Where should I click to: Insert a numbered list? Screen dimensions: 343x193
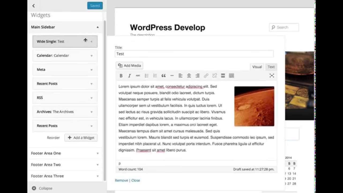155,76
